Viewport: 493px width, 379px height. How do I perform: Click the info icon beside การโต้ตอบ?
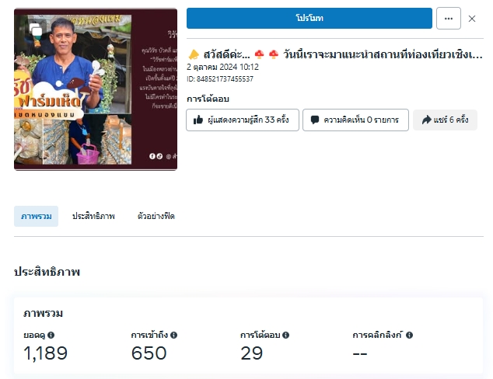[x=285, y=336]
